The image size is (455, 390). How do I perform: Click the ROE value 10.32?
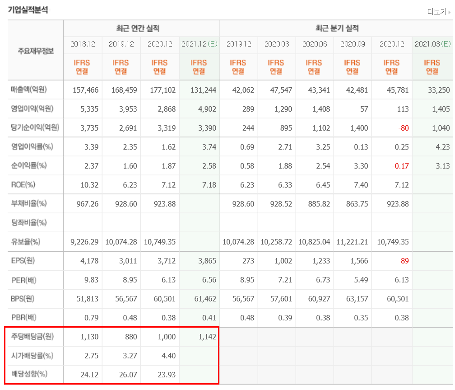[x=89, y=185]
